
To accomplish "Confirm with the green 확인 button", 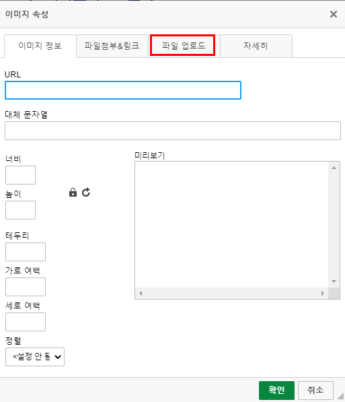I will pos(276,390).
